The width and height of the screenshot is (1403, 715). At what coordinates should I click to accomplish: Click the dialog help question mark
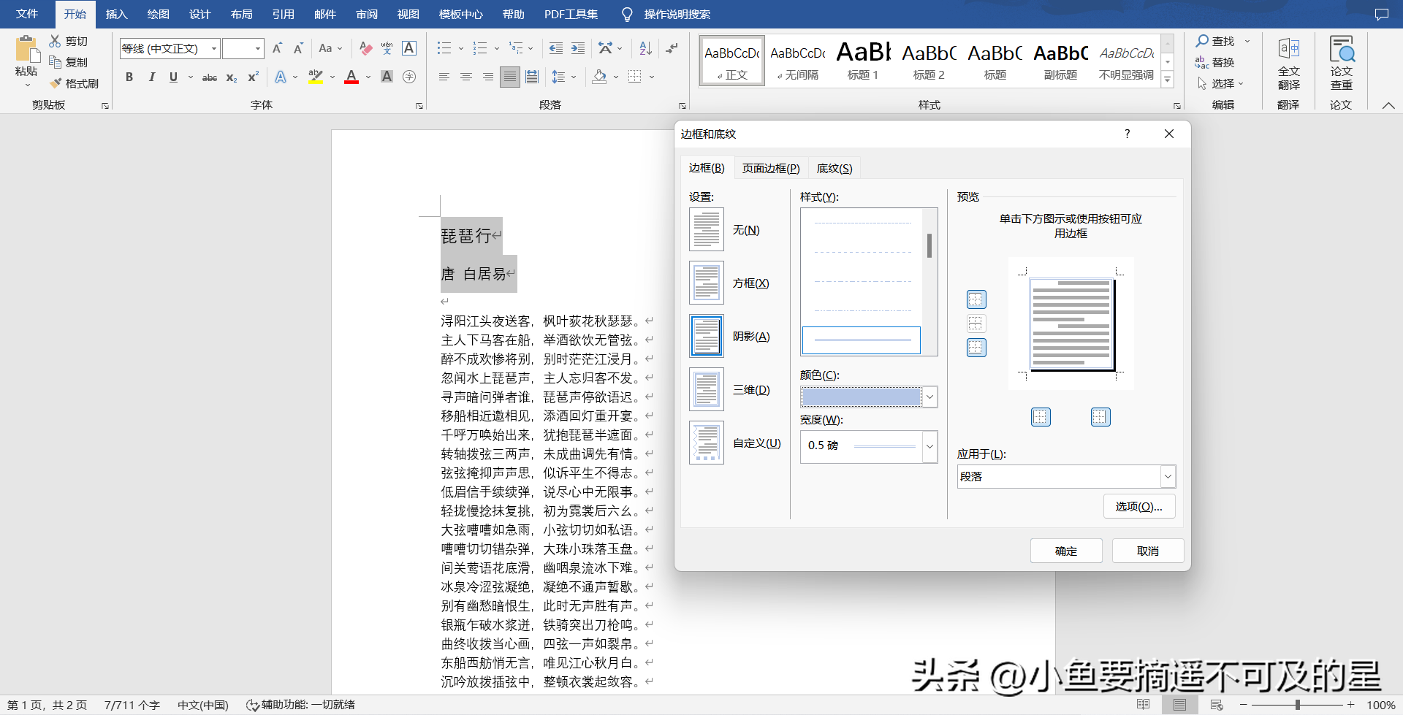(x=1127, y=134)
